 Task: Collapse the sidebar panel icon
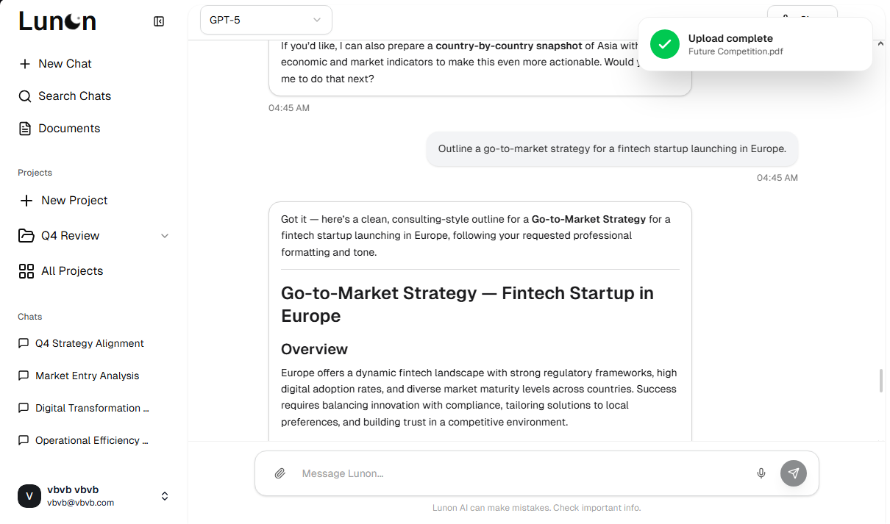point(159,21)
